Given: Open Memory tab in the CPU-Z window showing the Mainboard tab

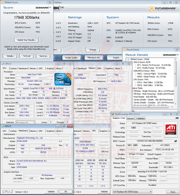Looking at the screenshot, I should pyautogui.click(x=33, y=131).
